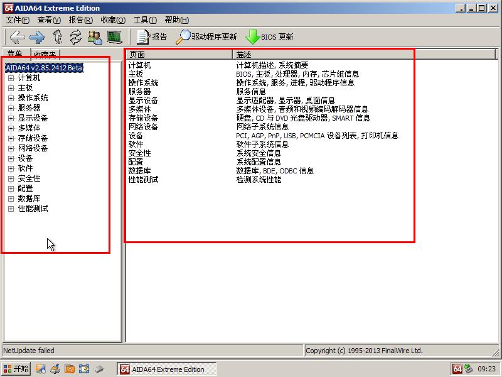502x377 pixels.
Task: Open the 文件(F) menu
Action: point(18,20)
